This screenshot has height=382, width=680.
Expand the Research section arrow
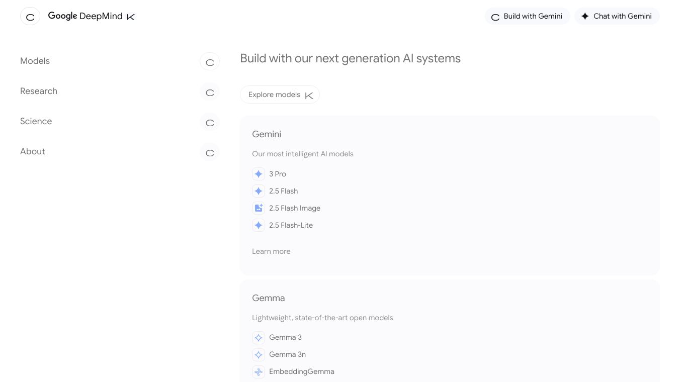tap(210, 92)
